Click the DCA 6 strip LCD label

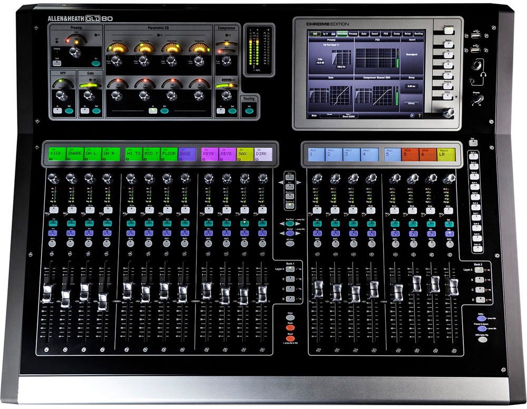tap(428, 154)
